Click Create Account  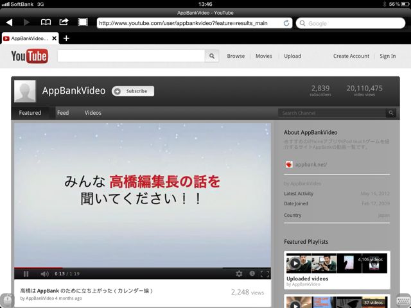[351, 56]
